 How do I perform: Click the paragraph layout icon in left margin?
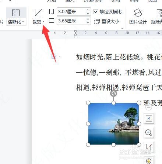point(54,57)
